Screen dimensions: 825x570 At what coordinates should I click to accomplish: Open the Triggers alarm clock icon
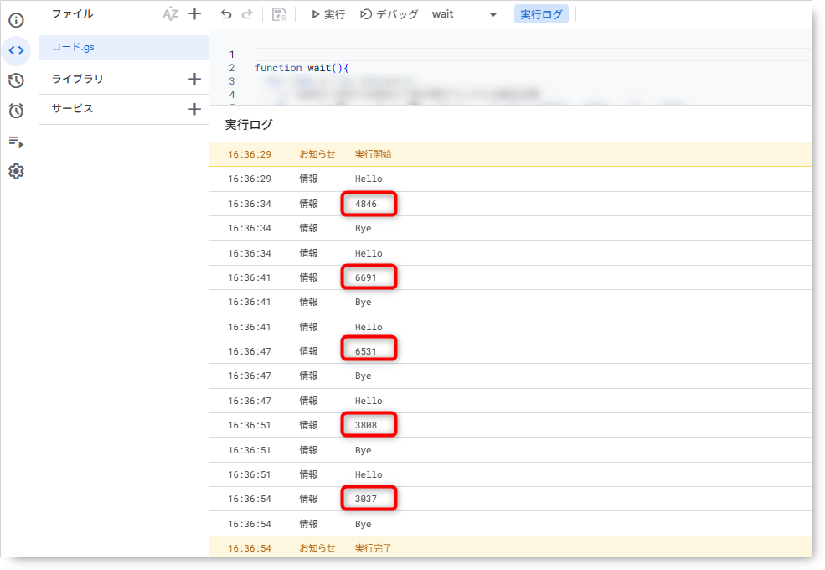pos(16,111)
